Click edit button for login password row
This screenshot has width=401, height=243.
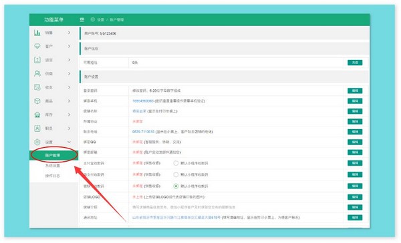pos(355,91)
